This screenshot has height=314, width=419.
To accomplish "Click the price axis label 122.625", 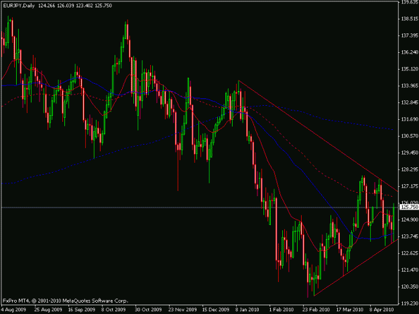I will point(410,253).
